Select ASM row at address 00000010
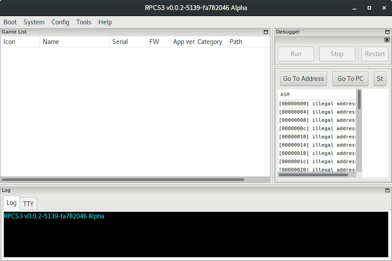The width and height of the screenshot is (392, 261). pyautogui.click(x=317, y=137)
